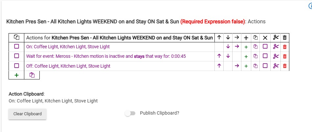The image size is (312, 132).
Task: Toggle the Publish Clipboard switch
Action: tap(130, 113)
